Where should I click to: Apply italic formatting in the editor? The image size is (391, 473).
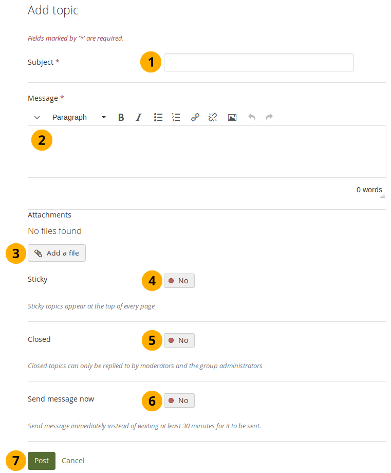coord(138,117)
